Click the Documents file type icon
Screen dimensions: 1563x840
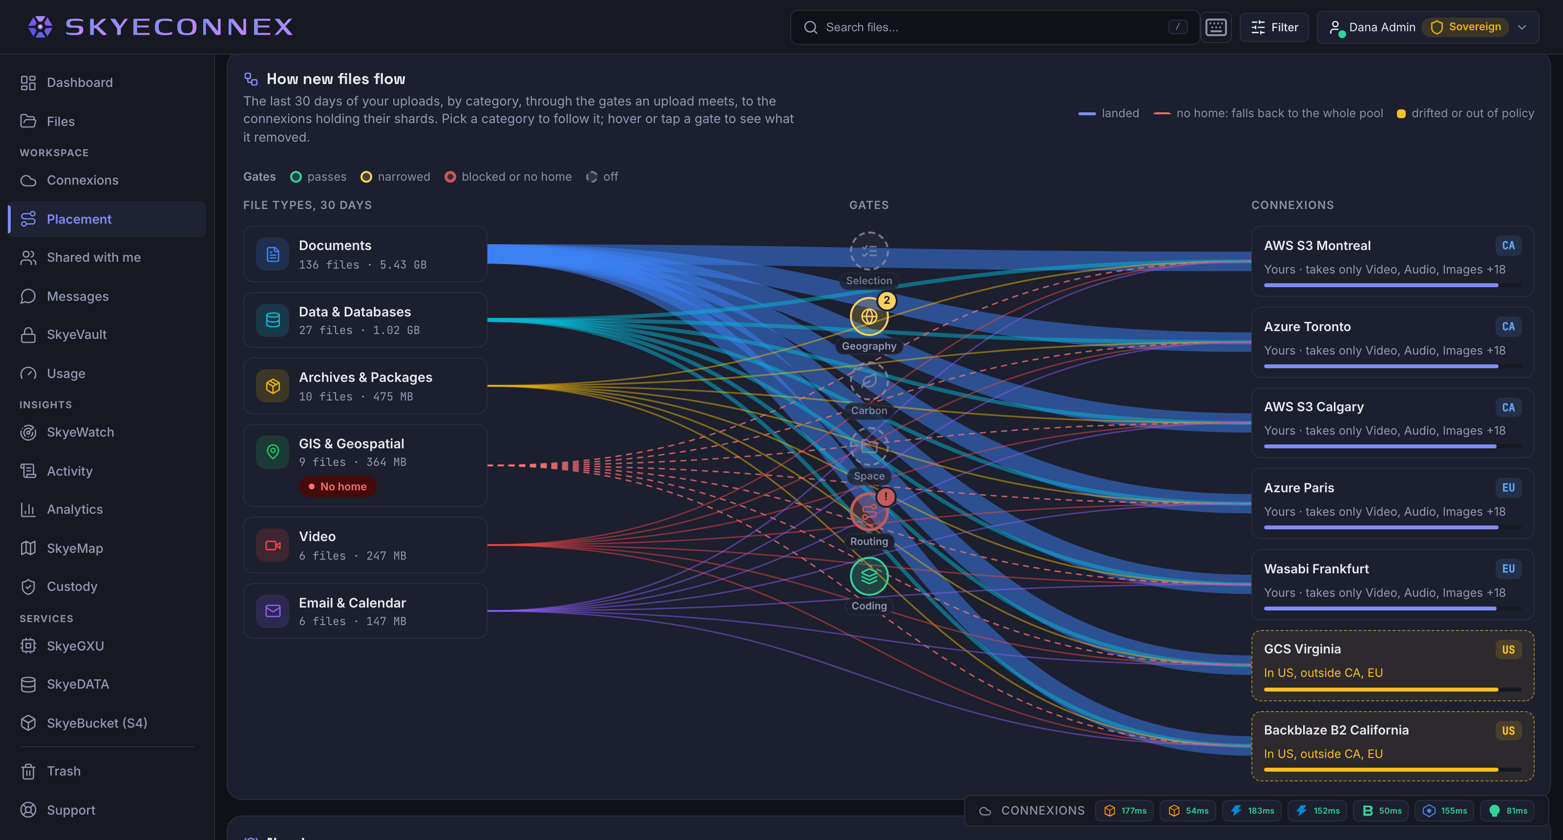point(273,254)
